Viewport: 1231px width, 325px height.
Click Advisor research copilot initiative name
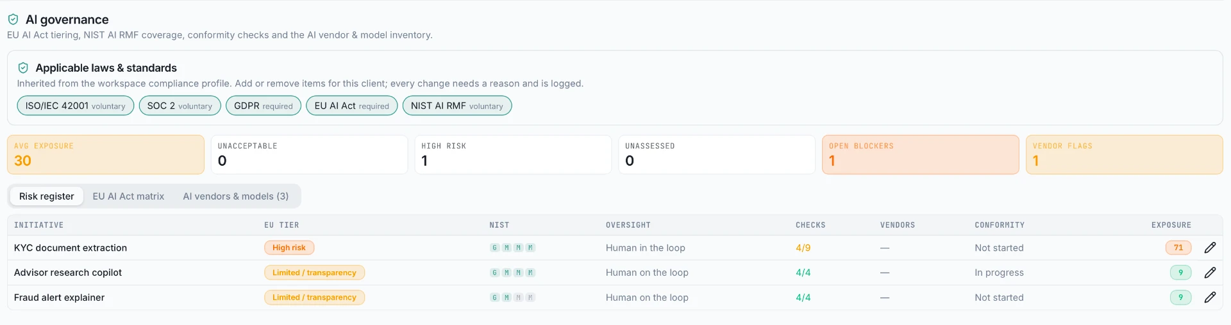tap(68, 273)
